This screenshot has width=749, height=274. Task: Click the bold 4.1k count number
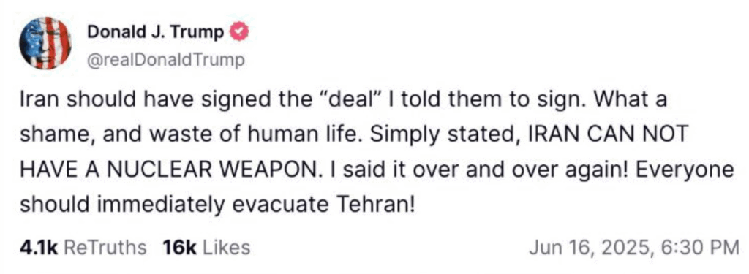tap(38, 247)
